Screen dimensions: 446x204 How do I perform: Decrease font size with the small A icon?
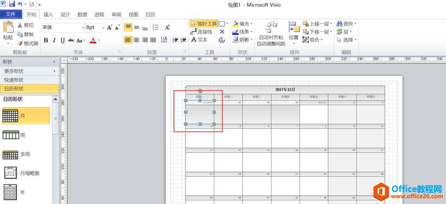(117, 27)
